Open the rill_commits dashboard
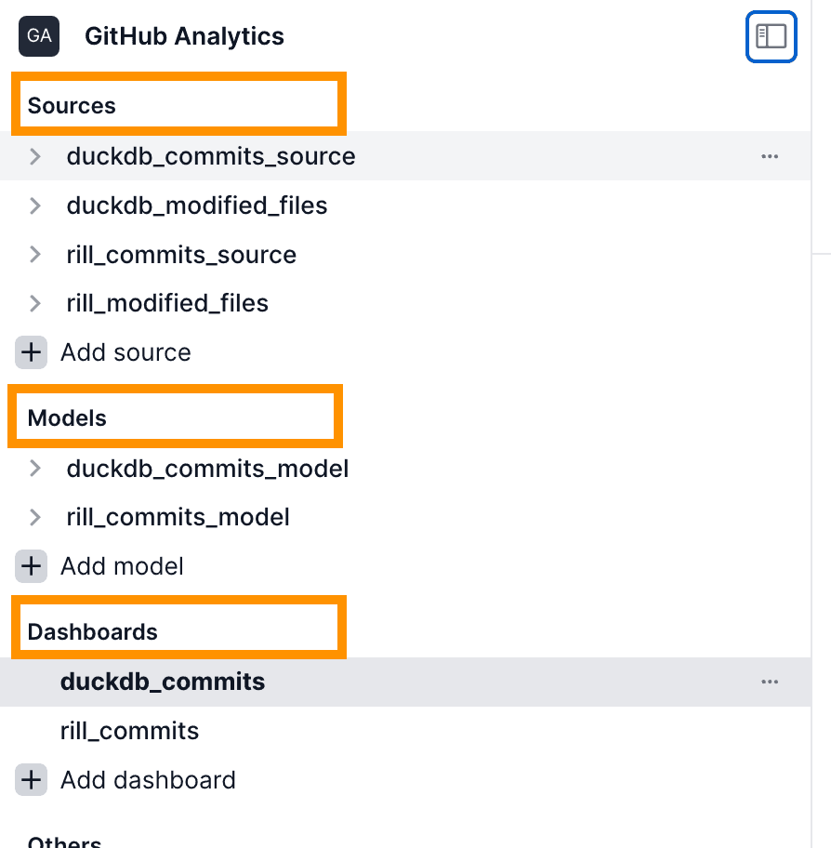This screenshot has width=831, height=848. click(x=129, y=731)
